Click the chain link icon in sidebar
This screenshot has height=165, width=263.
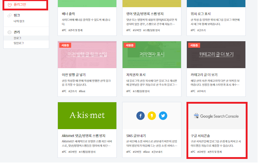point(10,15)
